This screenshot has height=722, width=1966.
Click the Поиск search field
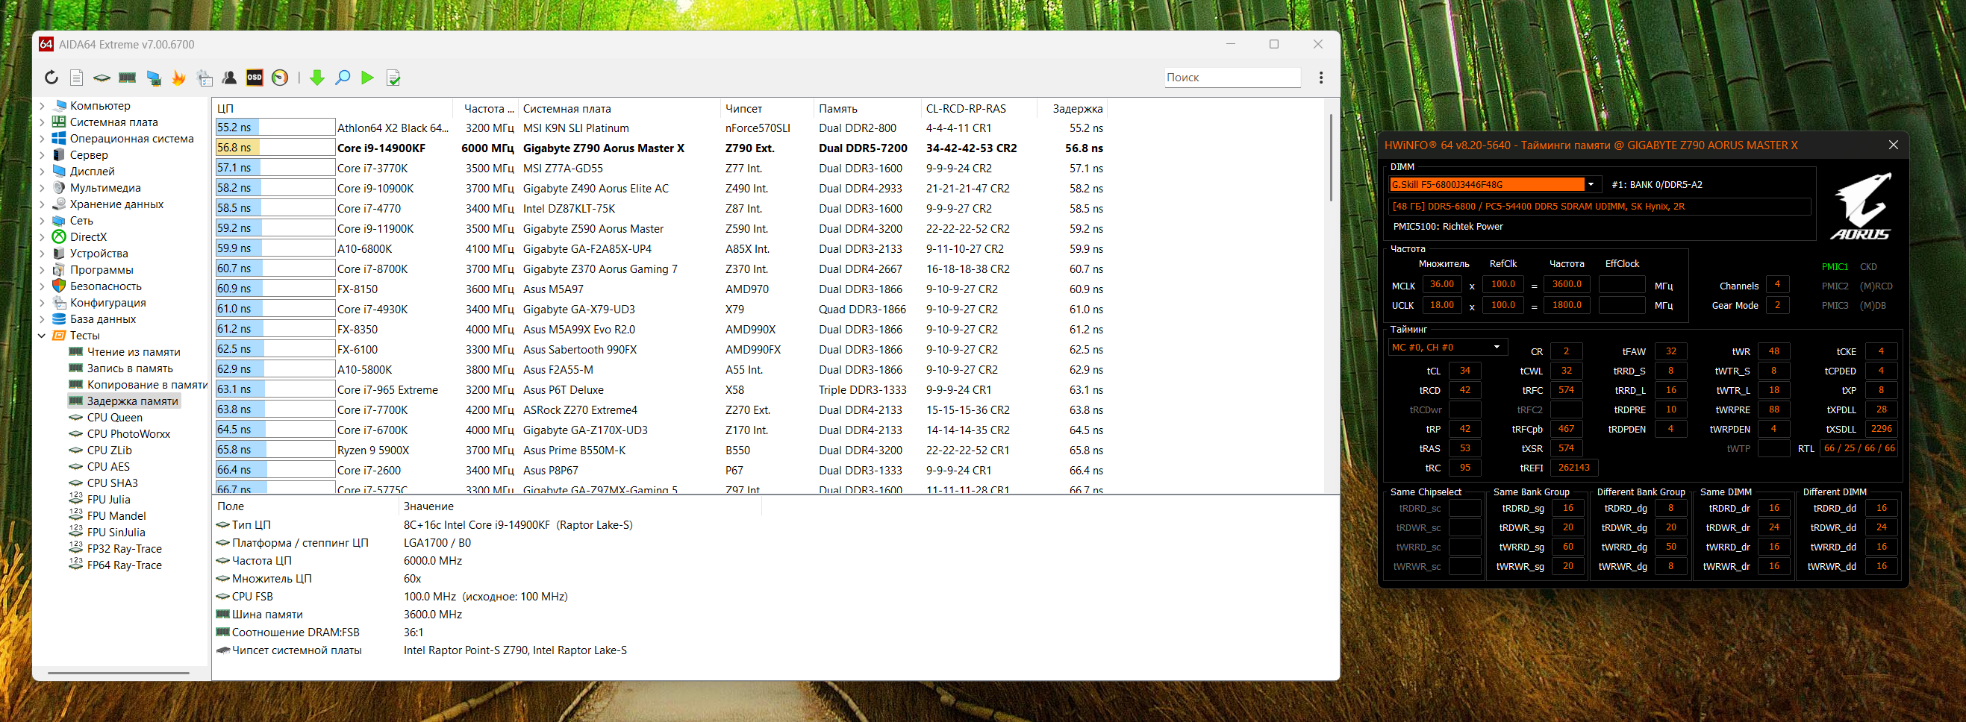point(1232,77)
